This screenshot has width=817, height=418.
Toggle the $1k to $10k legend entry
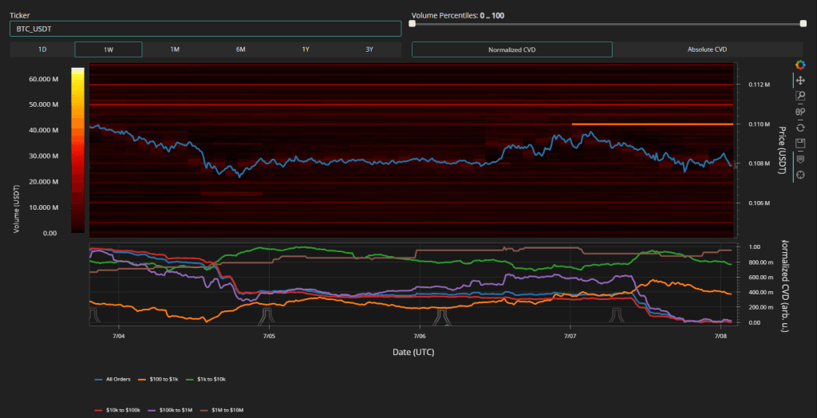(205, 379)
